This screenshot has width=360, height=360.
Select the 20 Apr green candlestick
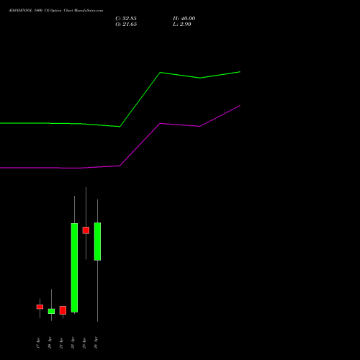51,311
